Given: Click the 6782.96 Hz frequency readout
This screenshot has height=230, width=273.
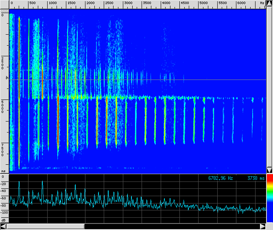Looking at the screenshot, I should tap(221, 178).
